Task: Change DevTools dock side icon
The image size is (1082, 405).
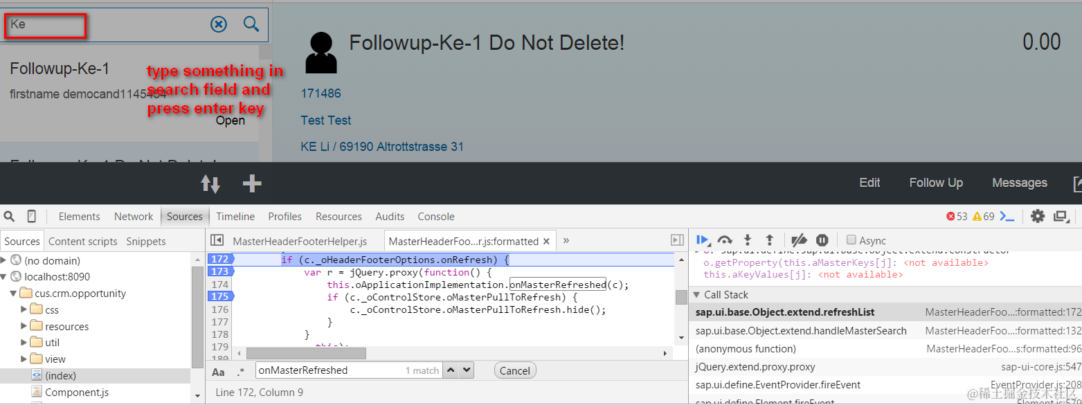Action: pos(1060,217)
